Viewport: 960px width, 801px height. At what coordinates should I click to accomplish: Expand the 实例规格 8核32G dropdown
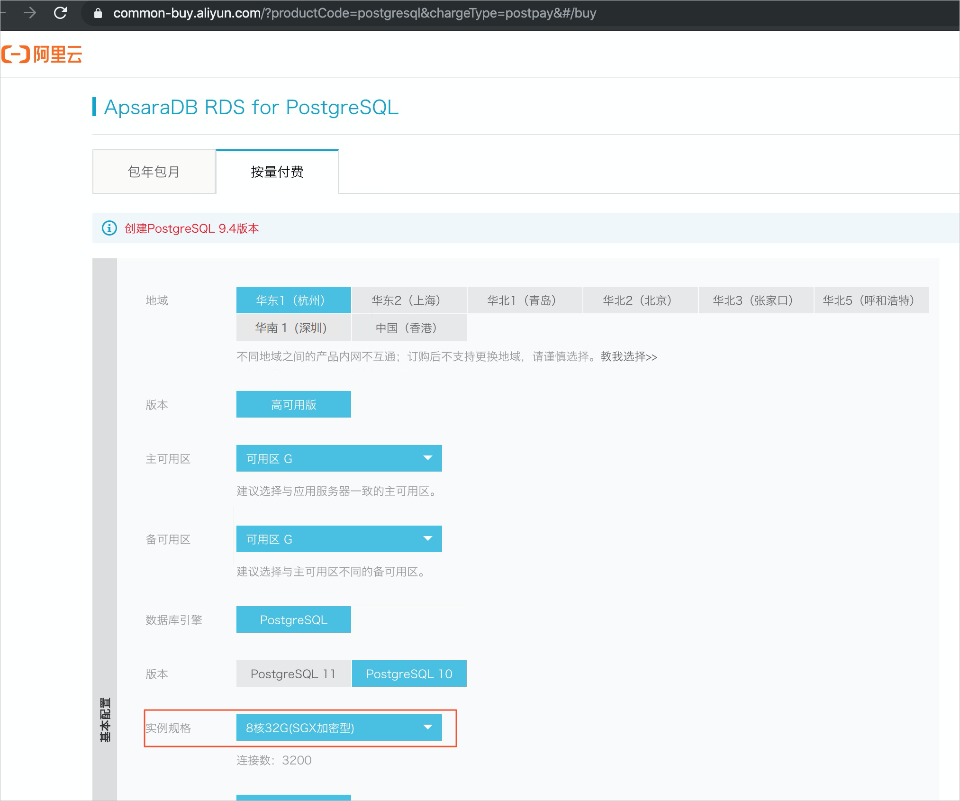pos(339,728)
